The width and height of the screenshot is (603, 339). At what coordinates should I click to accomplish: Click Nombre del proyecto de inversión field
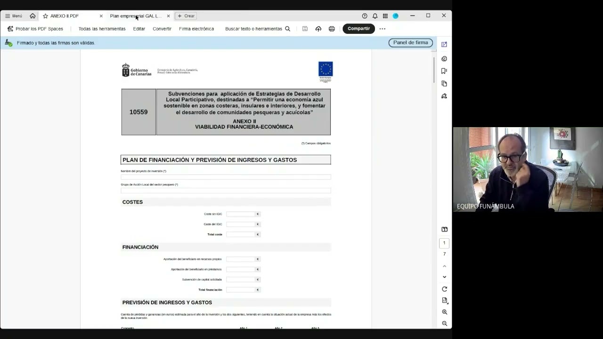point(226,177)
